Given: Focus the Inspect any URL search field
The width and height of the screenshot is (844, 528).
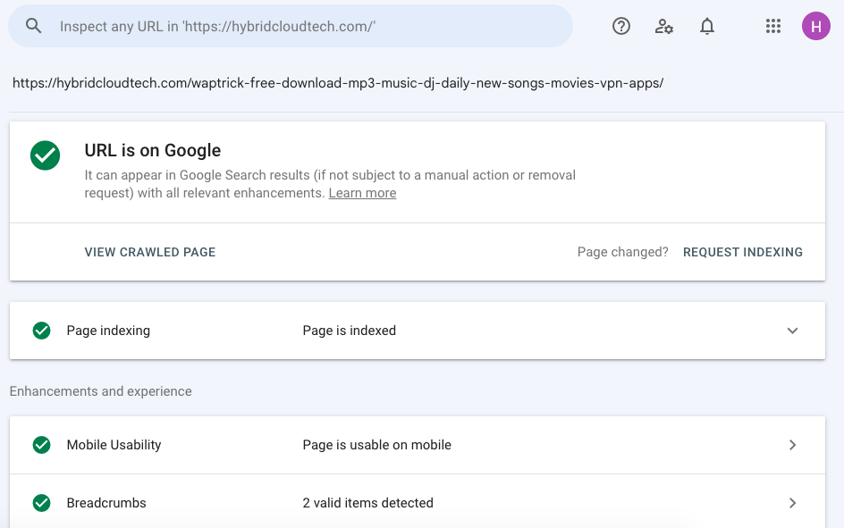Looking at the screenshot, I should pyautogui.click(x=291, y=26).
